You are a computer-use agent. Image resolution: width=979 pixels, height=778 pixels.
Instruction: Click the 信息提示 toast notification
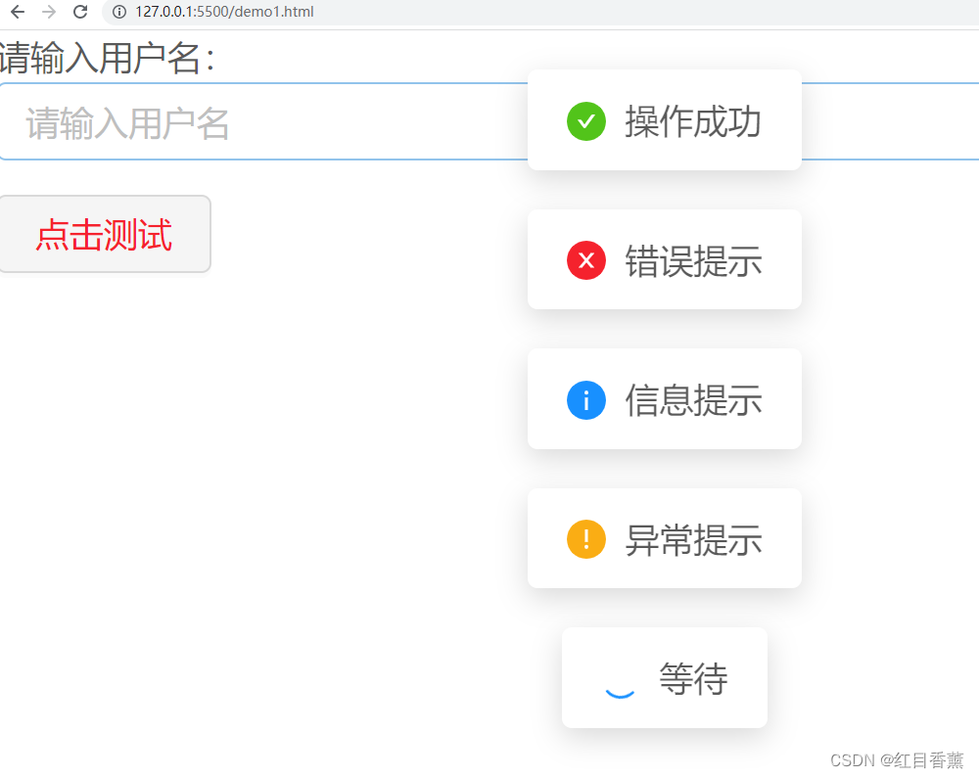[665, 399]
